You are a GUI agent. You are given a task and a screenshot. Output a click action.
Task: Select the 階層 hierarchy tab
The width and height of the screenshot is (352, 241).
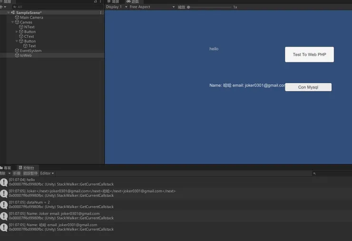7,1
